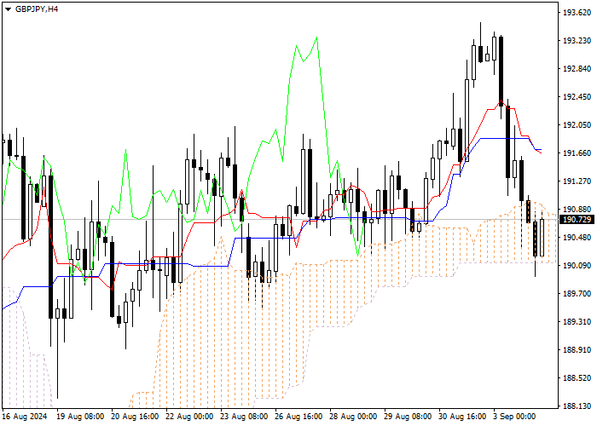597x426 pixels.
Task: Click the 190.090 price axis label
Action: pyautogui.click(x=577, y=266)
